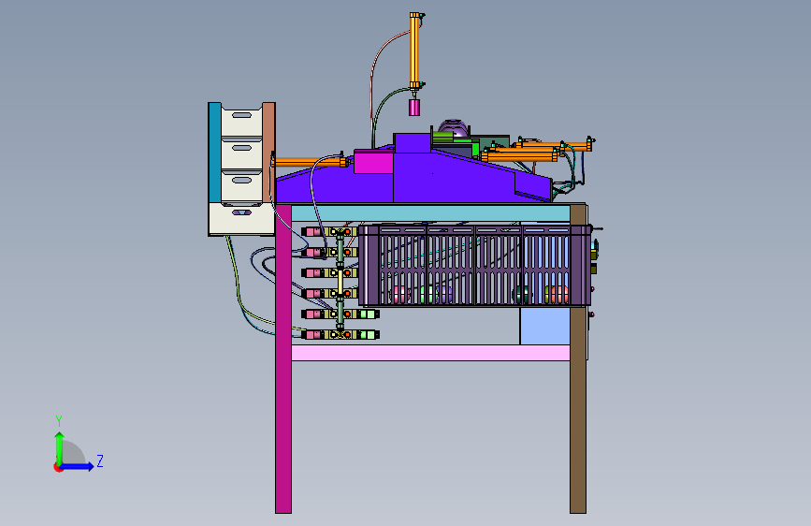Viewport: 811px width, 526px height.
Task: Click the green Y axis arrow of the triad
Action: [60, 448]
